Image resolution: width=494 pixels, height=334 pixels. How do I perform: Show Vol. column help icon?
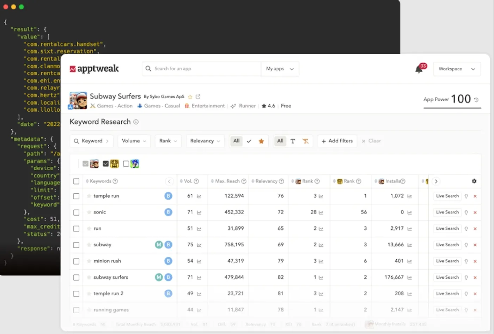[x=196, y=181]
